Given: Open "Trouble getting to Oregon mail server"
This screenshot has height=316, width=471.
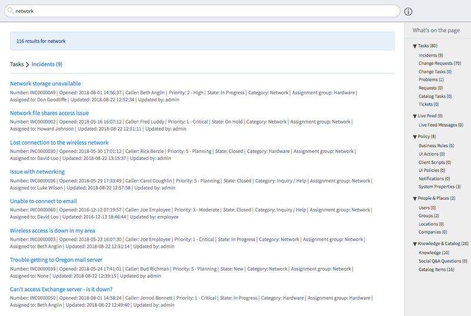Looking at the screenshot, I should click(x=56, y=260).
